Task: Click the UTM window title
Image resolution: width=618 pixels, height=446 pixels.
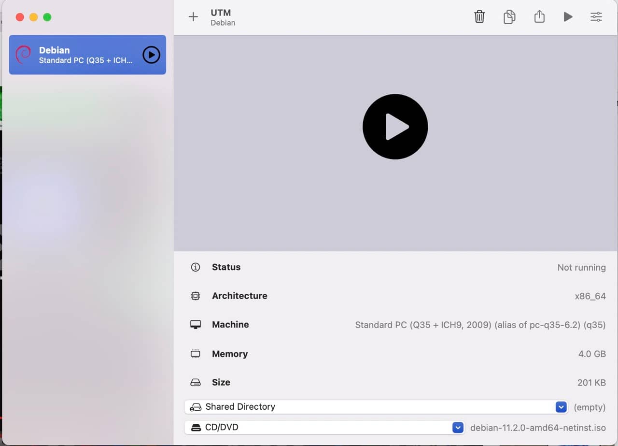Action: (x=221, y=13)
